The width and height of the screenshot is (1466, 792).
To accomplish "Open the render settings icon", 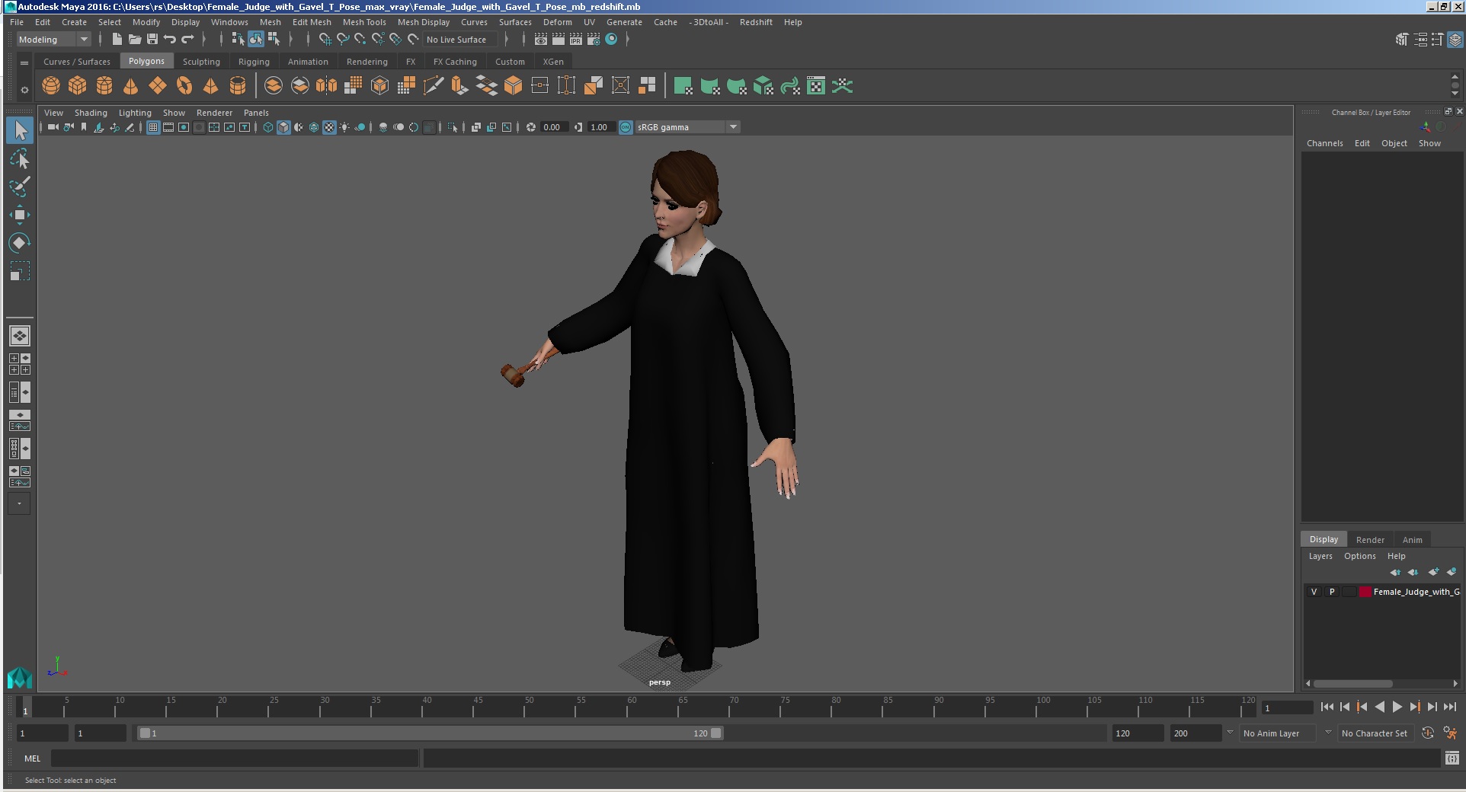I will click(x=594, y=40).
